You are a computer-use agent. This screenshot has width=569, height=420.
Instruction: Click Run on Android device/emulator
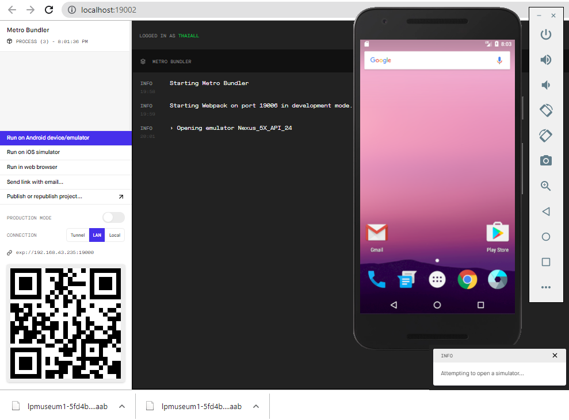pos(66,138)
